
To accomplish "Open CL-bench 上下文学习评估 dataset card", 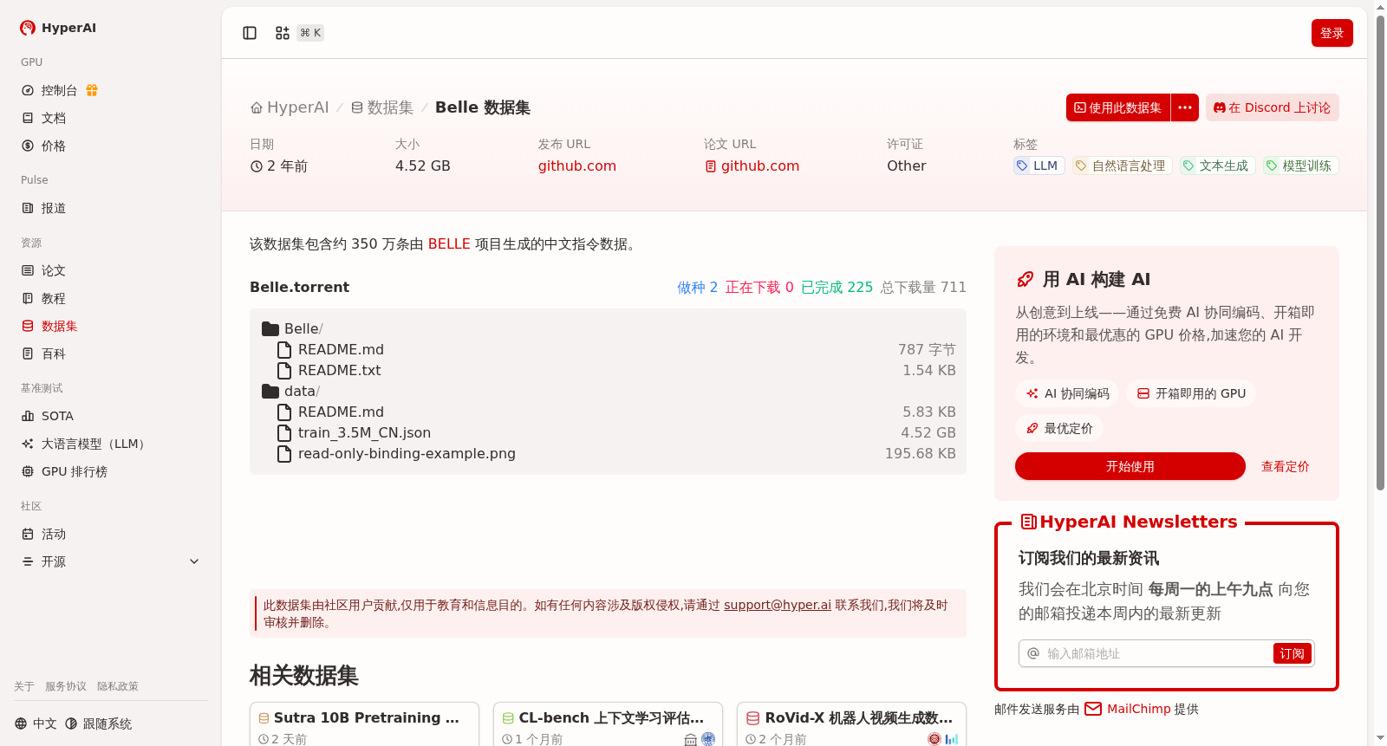I will tap(608, 724).
